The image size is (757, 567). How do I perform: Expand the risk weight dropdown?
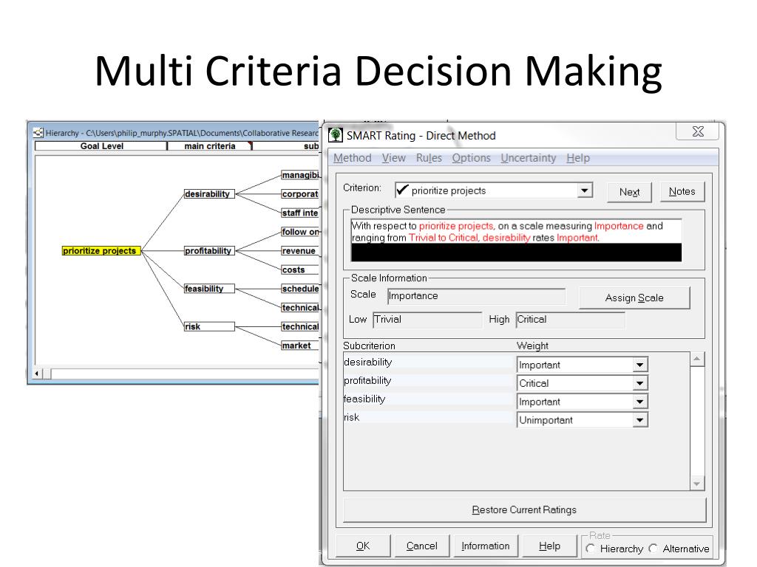point(639,420)
